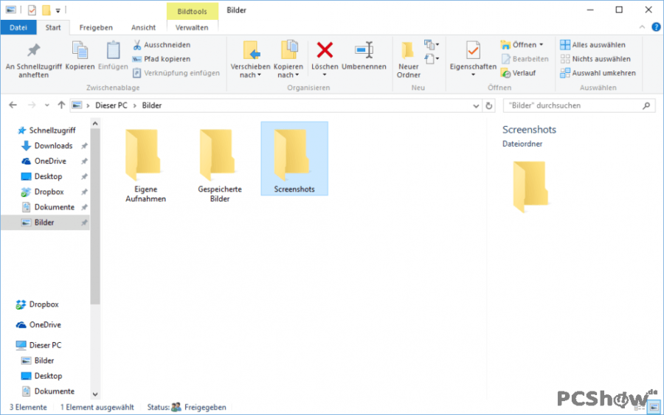This screenshot has width=664, height=415.
Task: Click Bearbeiten in the ribbon
Action: [525, 59]
